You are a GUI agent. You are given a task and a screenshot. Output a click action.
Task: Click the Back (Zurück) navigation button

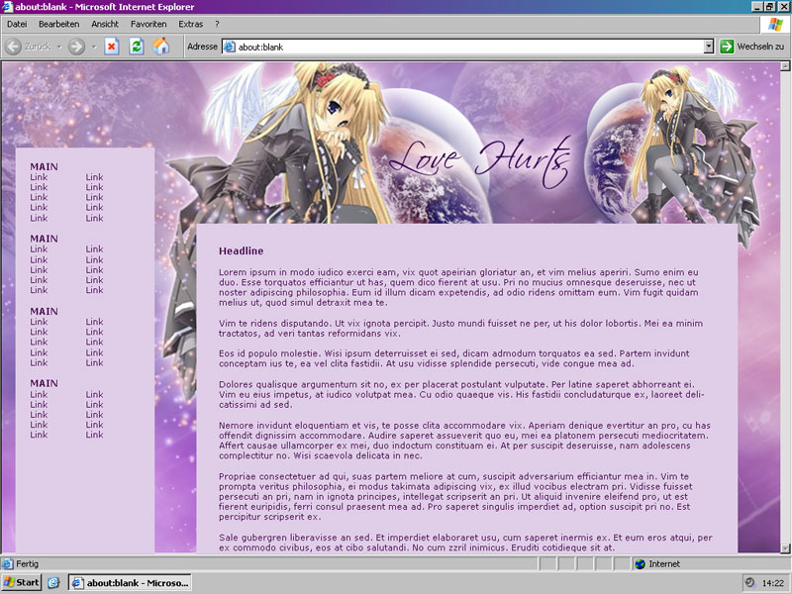pyautogui.click(x=29, y=47)
